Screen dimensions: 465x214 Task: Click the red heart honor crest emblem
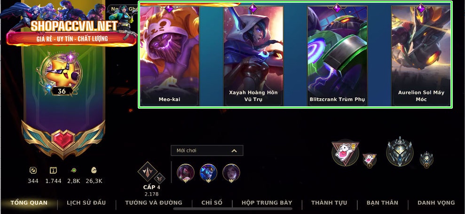click(63, 139)
